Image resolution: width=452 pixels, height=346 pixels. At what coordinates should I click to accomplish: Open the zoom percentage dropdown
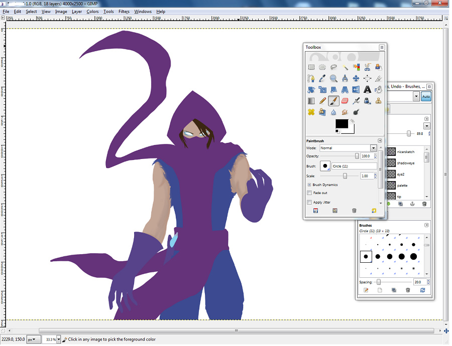click(x=59, y=339)
